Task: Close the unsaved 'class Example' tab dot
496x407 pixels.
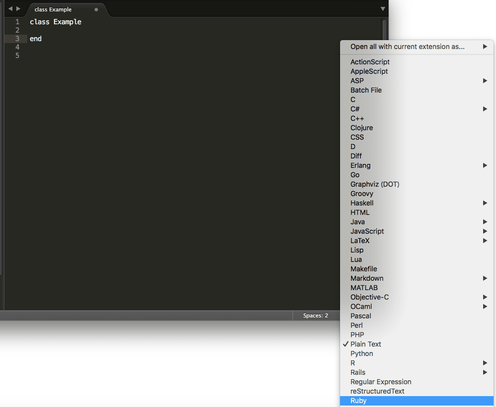Action: pos(96,9)
